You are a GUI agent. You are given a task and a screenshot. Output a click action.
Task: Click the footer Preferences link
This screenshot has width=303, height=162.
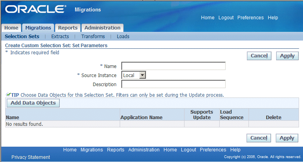(x=213, y=150)
